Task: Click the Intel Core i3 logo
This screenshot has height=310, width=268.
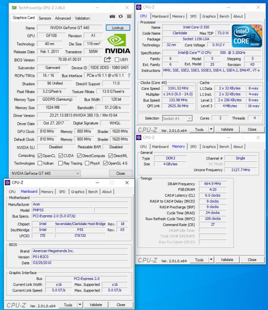Action: click(246, 36)
